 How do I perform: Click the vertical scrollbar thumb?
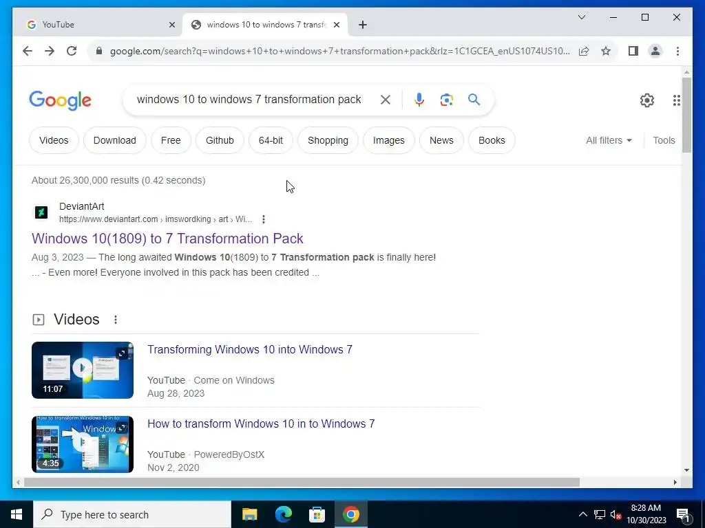[x=686, y=115]
